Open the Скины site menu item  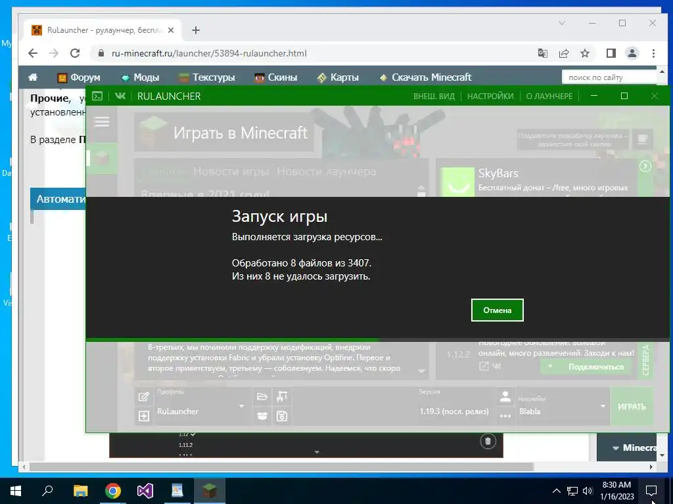pyautogui.click(x=275, y=77)
